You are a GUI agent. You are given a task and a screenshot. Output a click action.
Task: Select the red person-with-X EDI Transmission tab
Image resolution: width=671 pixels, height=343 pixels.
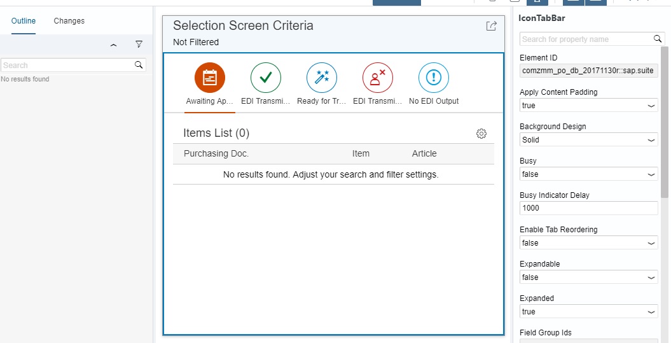pos(377,78)
